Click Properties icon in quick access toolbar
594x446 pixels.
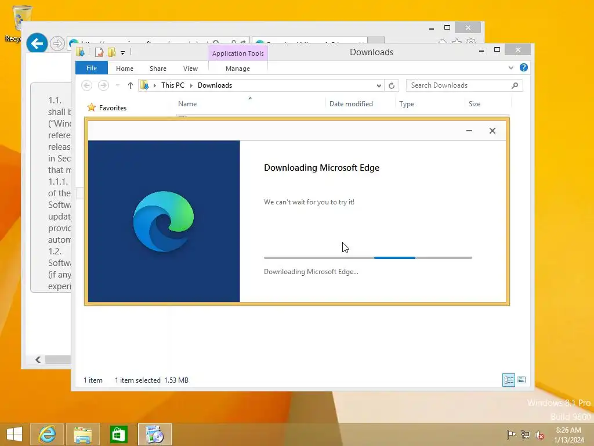99,52
